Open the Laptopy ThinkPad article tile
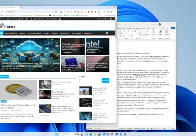The height and width of the screenshot is (136, 196). pyautogui.click(x=97, y=64)
